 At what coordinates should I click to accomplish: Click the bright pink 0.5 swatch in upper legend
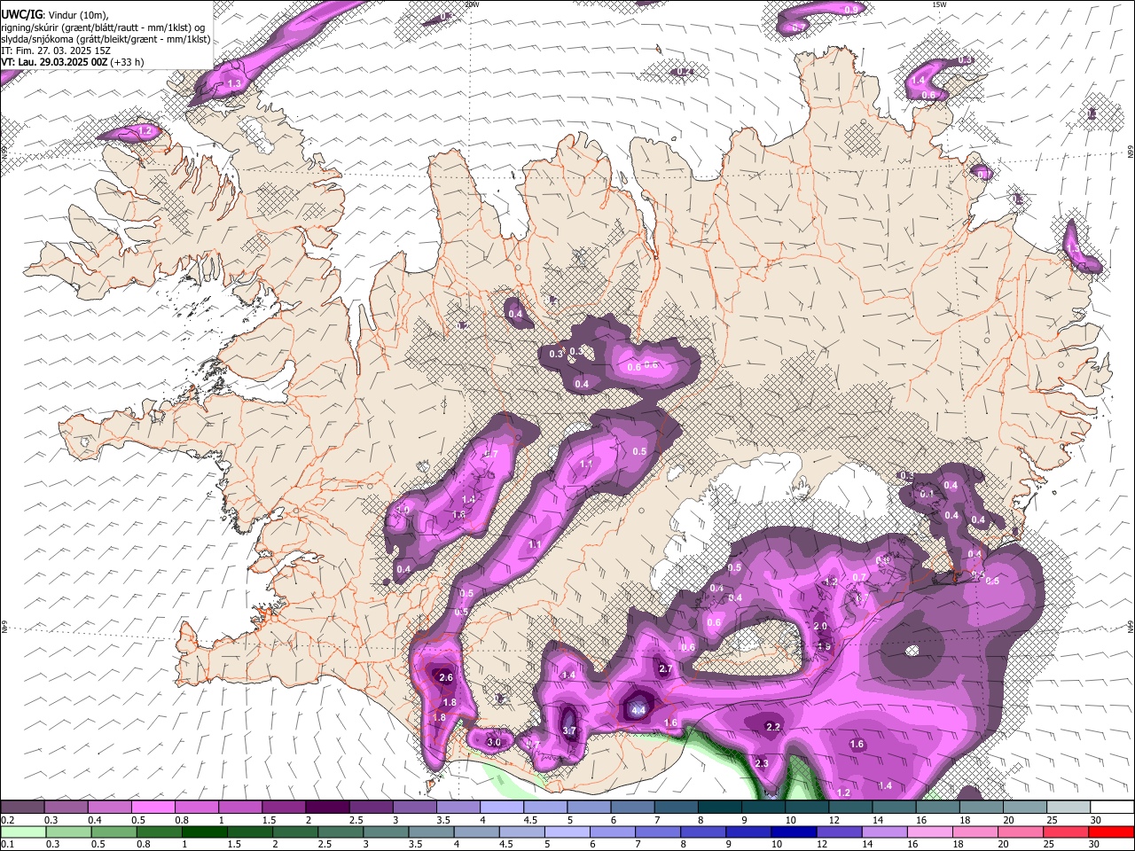(153, 808)
